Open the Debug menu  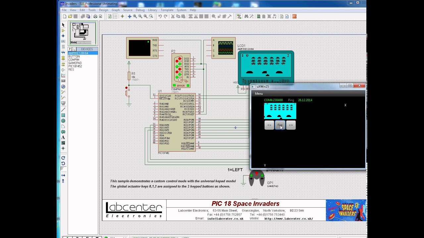coord(140,10)
